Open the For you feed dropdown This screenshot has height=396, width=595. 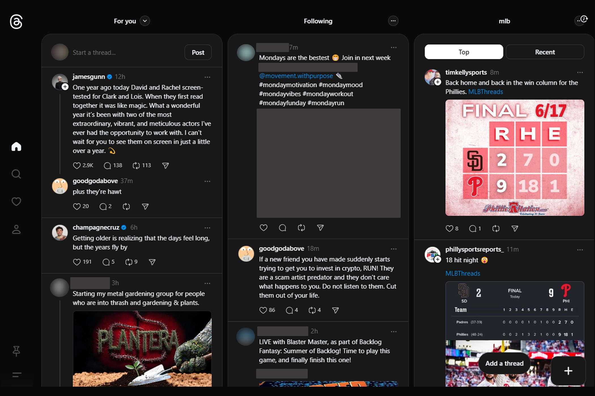[x=145, y=21]
